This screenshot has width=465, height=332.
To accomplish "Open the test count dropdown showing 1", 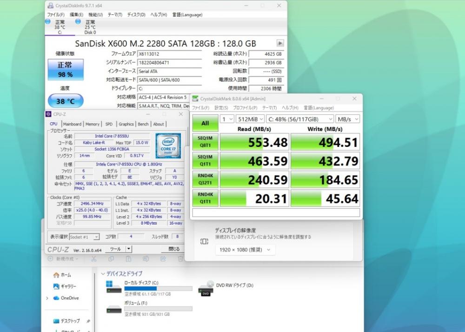I will [227, 119].
